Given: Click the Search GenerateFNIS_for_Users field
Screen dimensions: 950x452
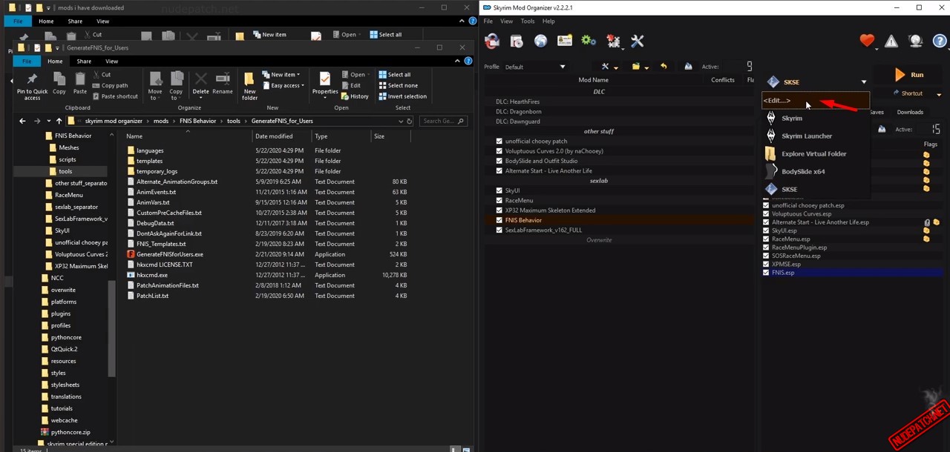Looking at the screenshot, I should coord(443,121).
